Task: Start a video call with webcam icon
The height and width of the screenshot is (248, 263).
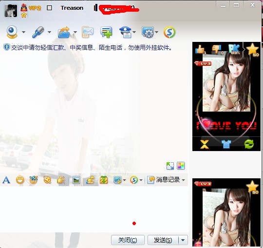Action: (12, 32)
